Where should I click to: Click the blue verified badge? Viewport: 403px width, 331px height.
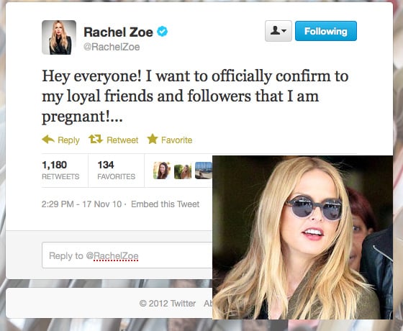tap(163, 32)
